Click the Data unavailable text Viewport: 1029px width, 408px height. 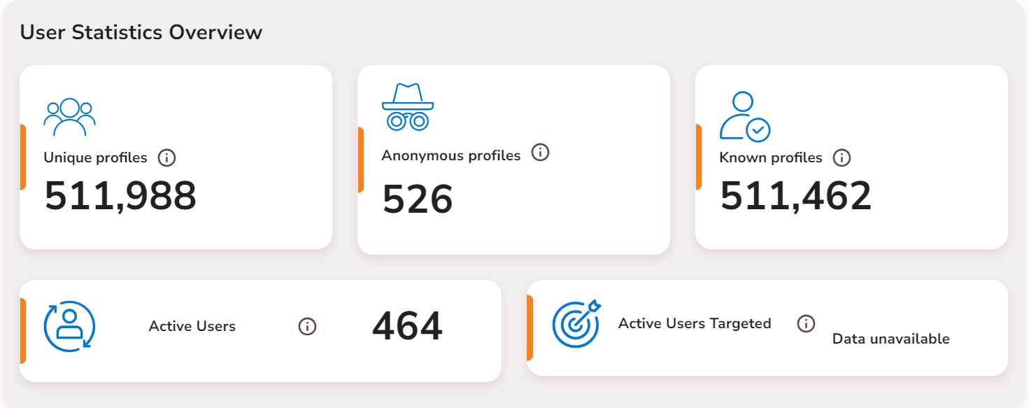click(890, 339)
